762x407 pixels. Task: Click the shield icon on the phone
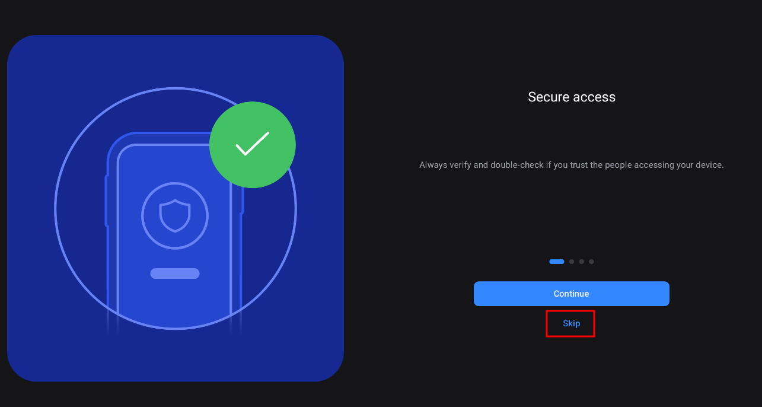175,215
